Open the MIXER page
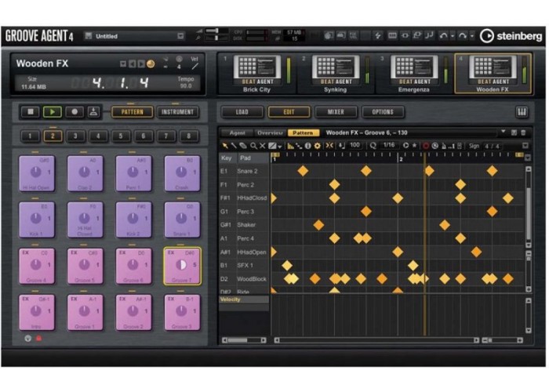The width and height of the screenshot is (549, 392). click(x=336, y=112)
